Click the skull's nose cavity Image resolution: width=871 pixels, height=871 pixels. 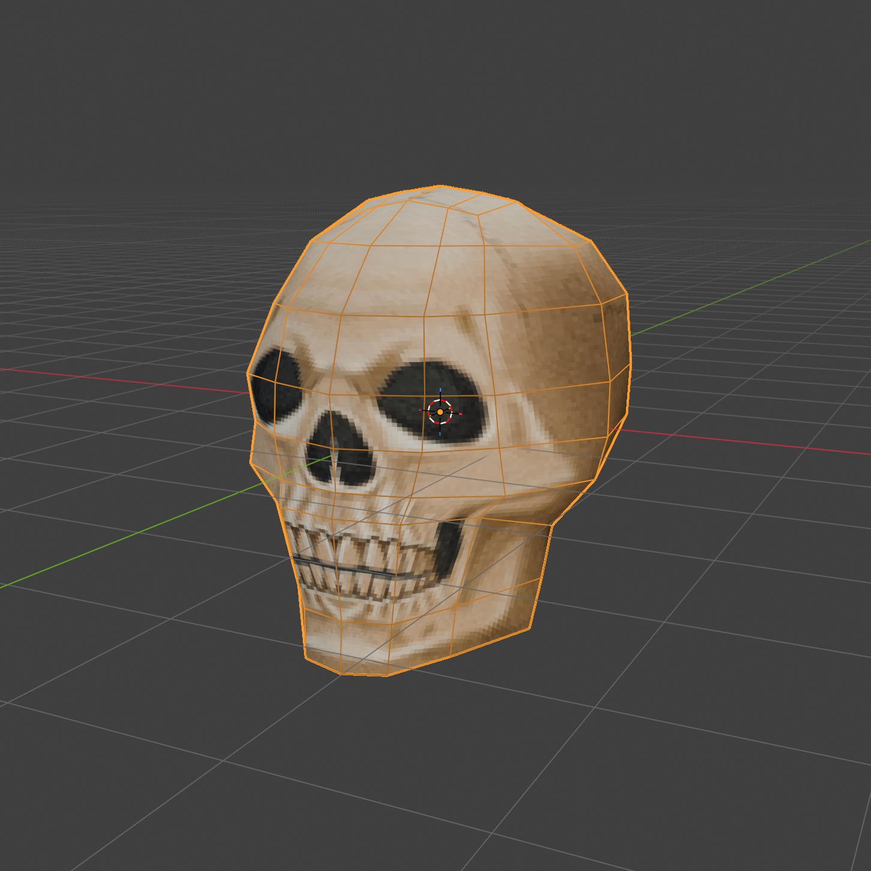point(341,449)
